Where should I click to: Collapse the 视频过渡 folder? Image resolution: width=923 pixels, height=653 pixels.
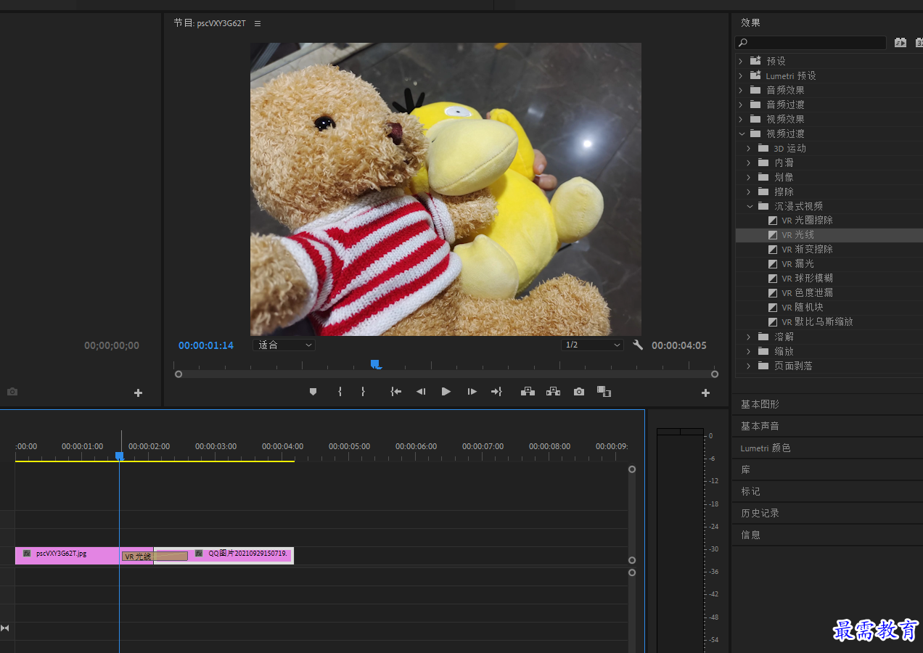point(741,134)
